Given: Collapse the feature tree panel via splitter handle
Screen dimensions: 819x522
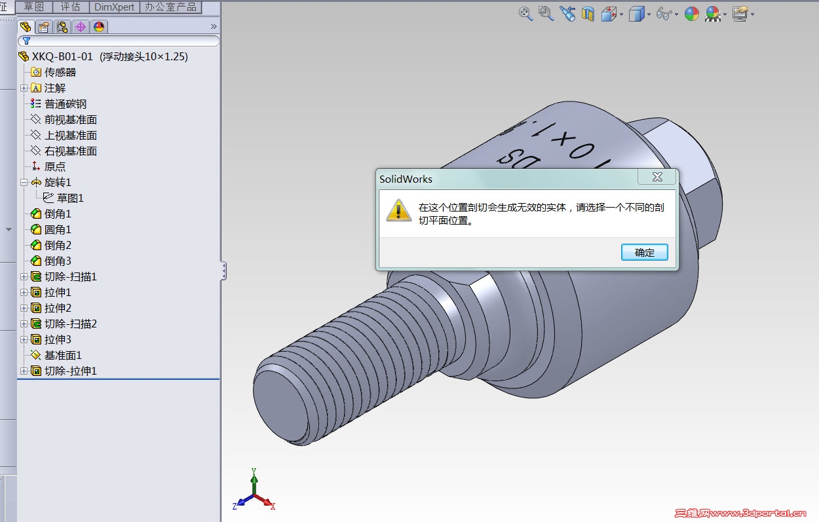Looking at the screenshot, I should point(223,270).
